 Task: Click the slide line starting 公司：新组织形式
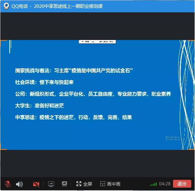[93, 94]
